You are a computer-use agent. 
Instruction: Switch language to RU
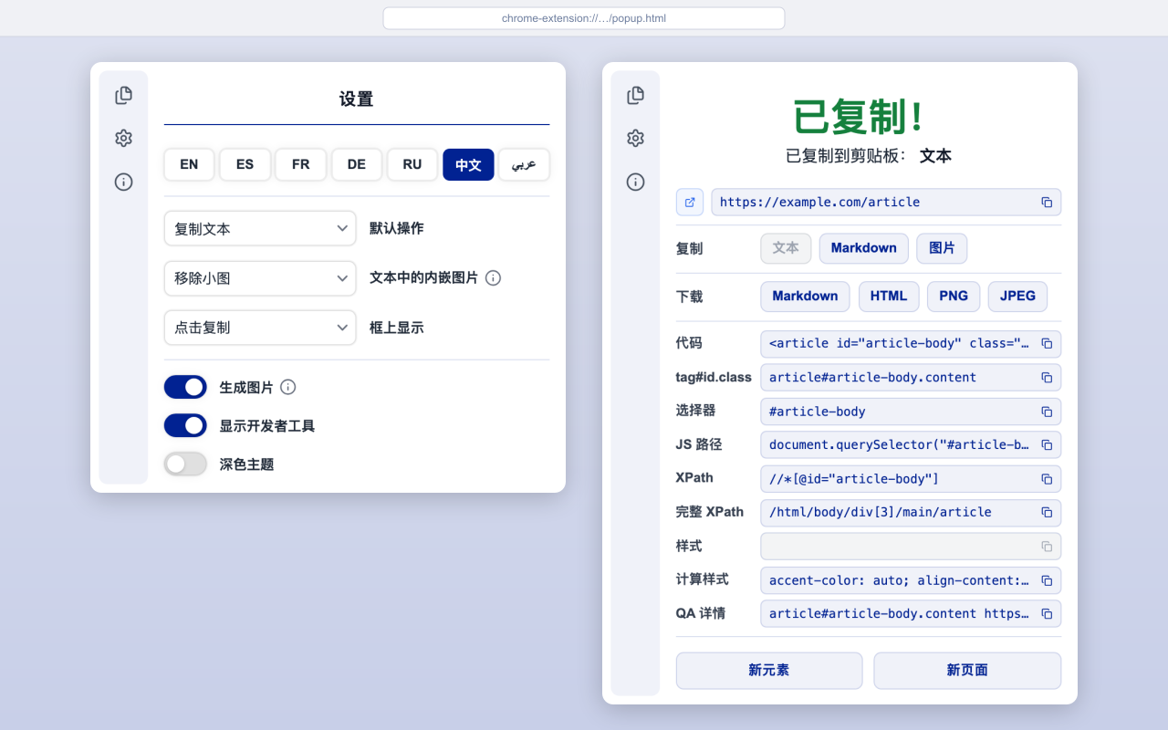coord(412,164)
